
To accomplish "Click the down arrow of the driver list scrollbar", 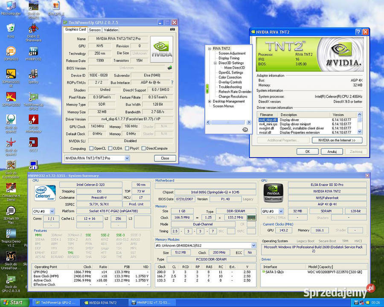I will (x=360, y=131).
